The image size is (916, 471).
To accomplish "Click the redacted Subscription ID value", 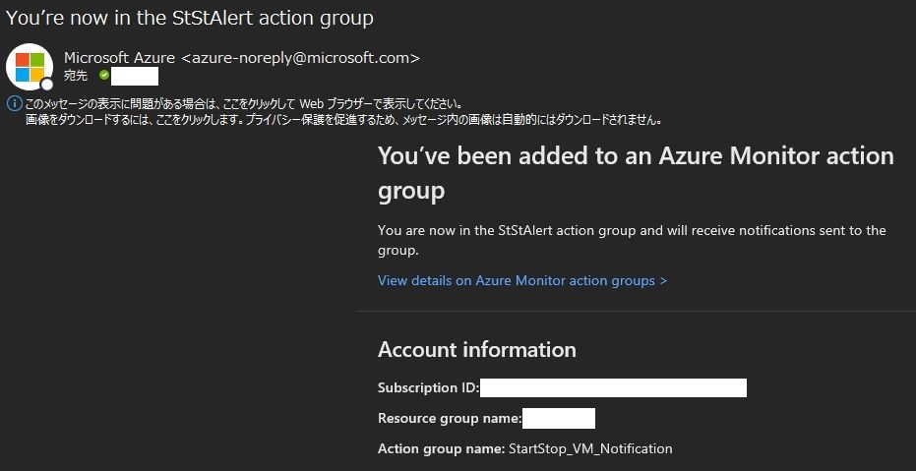I will pos(613,387).
